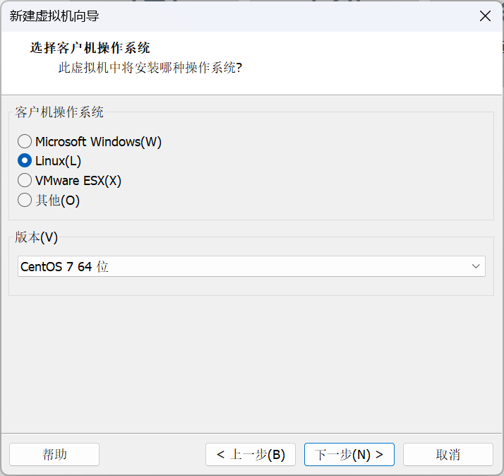Click the 版本(V) group label
Viewport: 504px width, 476px height.
(x=37, y=237)
